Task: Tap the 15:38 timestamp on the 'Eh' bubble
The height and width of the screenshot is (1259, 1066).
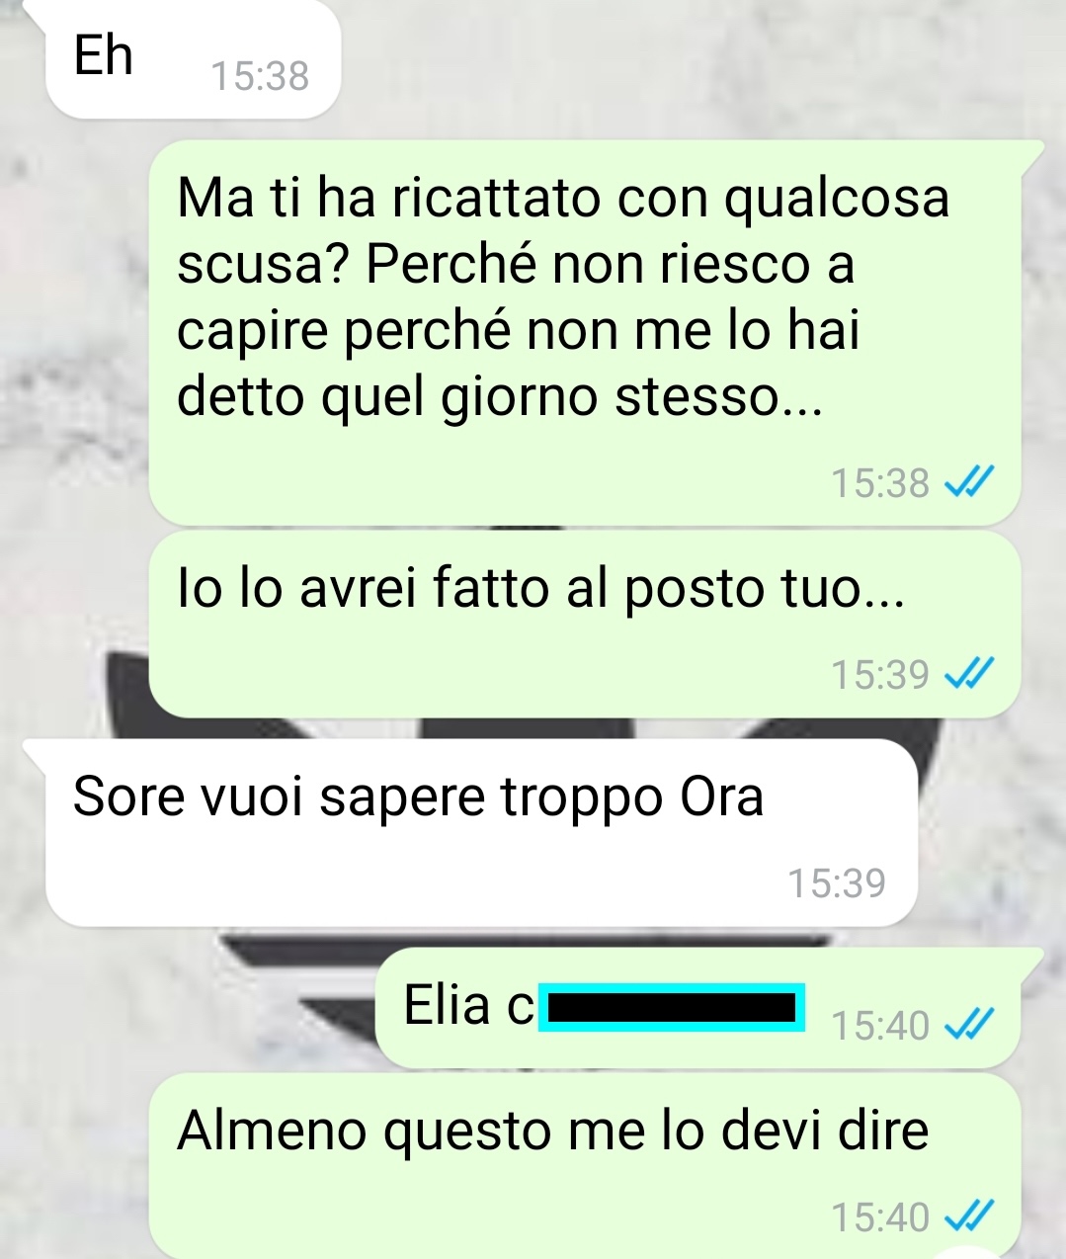Action: pos(261,76)
